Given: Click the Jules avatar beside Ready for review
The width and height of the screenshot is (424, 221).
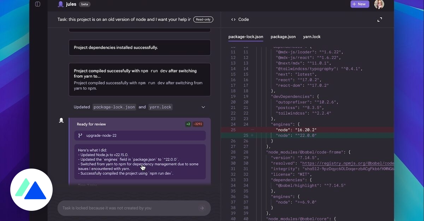Looking at the screenshot, I should [x=61, y=121].
